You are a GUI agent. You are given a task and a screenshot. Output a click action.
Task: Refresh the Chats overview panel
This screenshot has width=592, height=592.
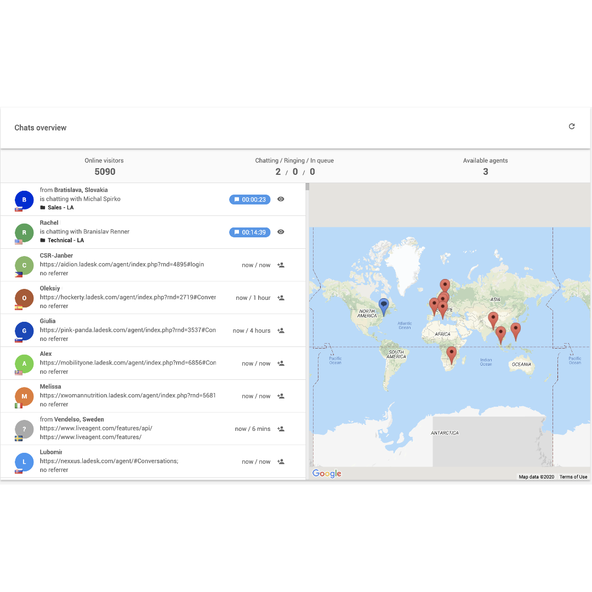point(572,126)
